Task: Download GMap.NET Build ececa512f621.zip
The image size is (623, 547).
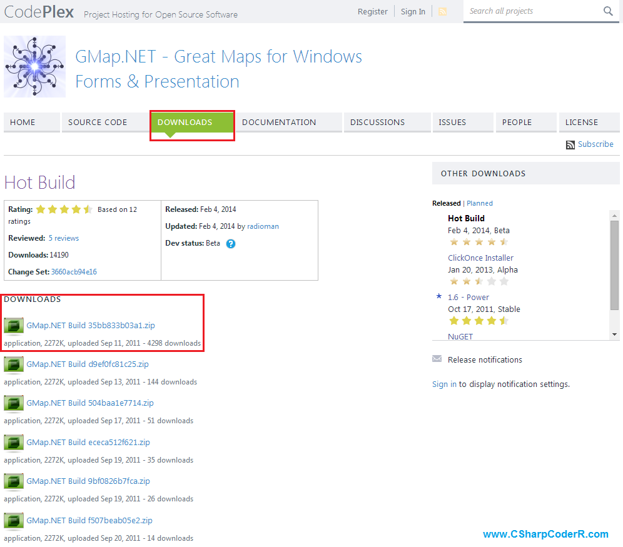Action: [88, 443]
